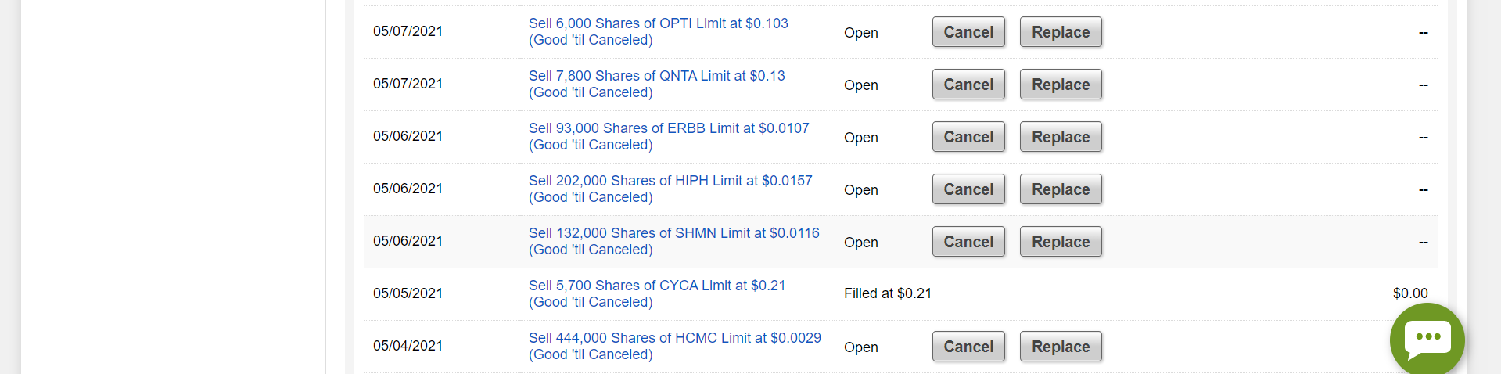Screen dimensions: 1501x374
Task: Open the Sell 6,000 Shares of OPTI link
Action: (x=658, y=23)
